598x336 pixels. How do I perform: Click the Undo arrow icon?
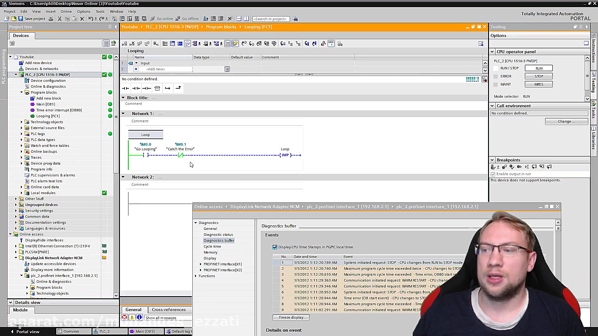click(x=90, y=19)
